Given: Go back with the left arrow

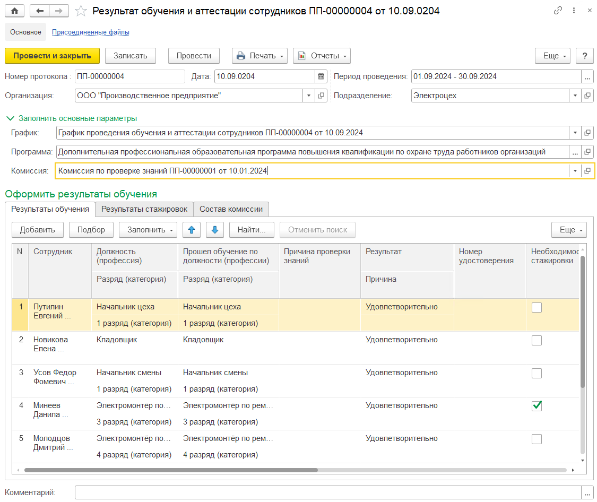Looking at the screenshot, I should click(40, 11).
